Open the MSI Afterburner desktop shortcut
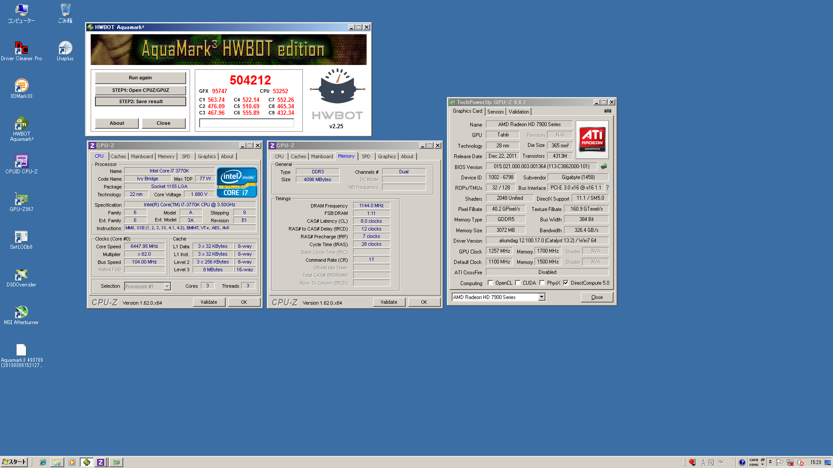This screenshot has height=468, width=833. [x=21, y=315]
